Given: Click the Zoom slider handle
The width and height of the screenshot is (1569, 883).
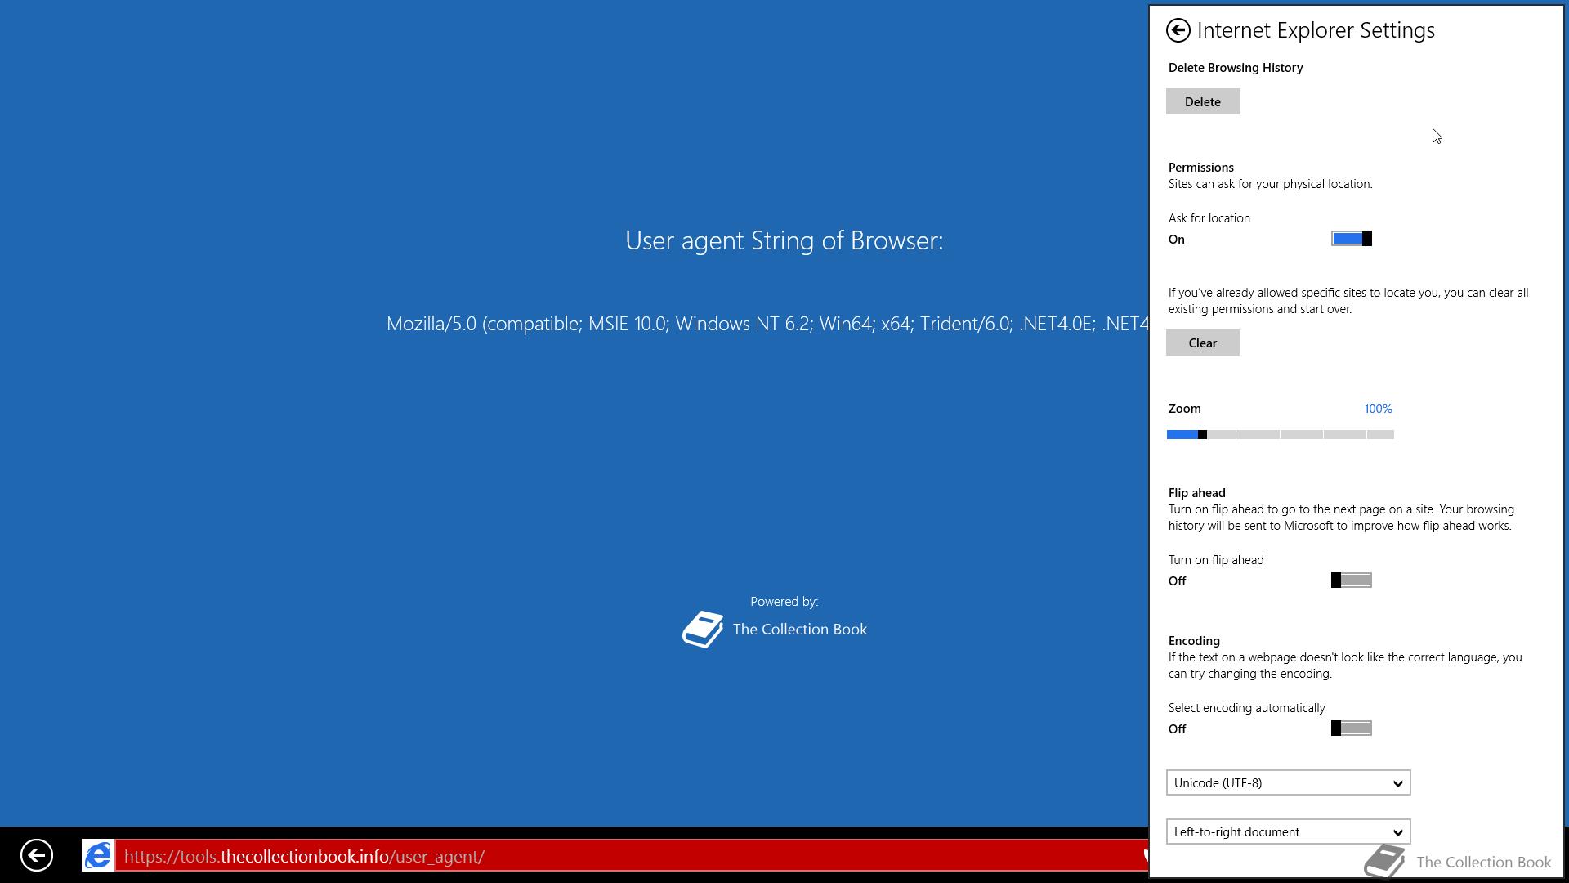Looking at the screenshot, I should click(x=1202, y=434).
